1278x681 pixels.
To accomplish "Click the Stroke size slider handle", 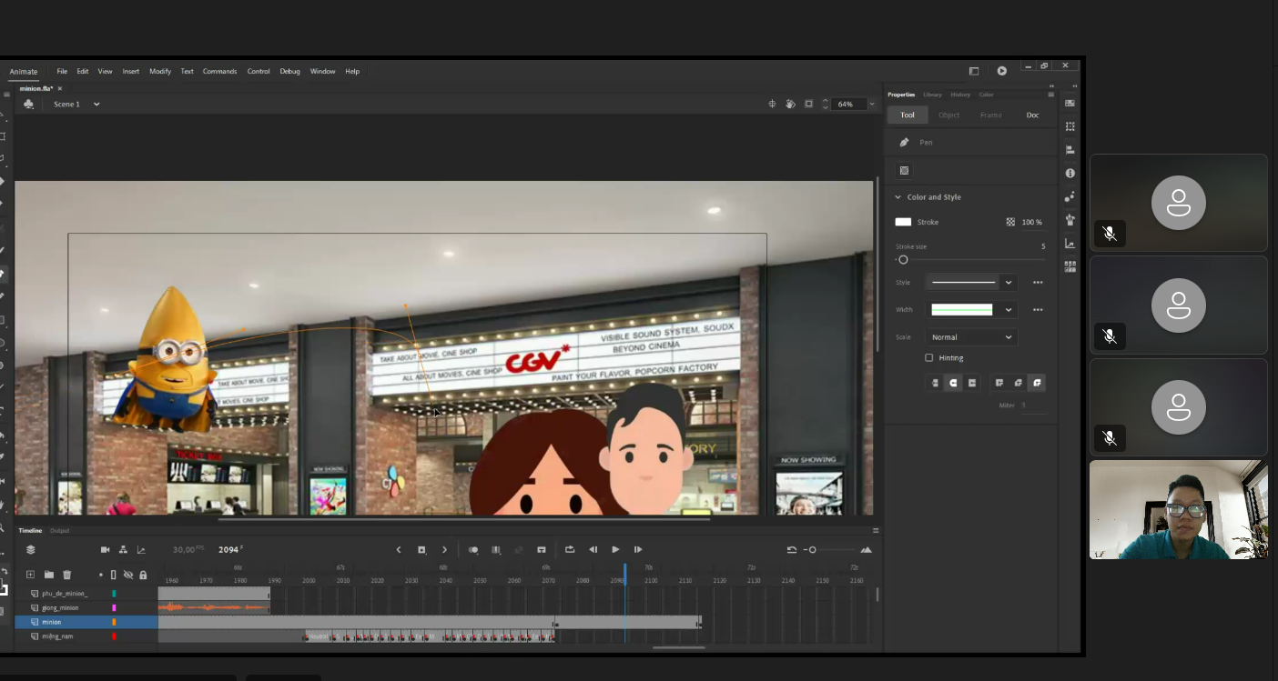I will point(903,260).
